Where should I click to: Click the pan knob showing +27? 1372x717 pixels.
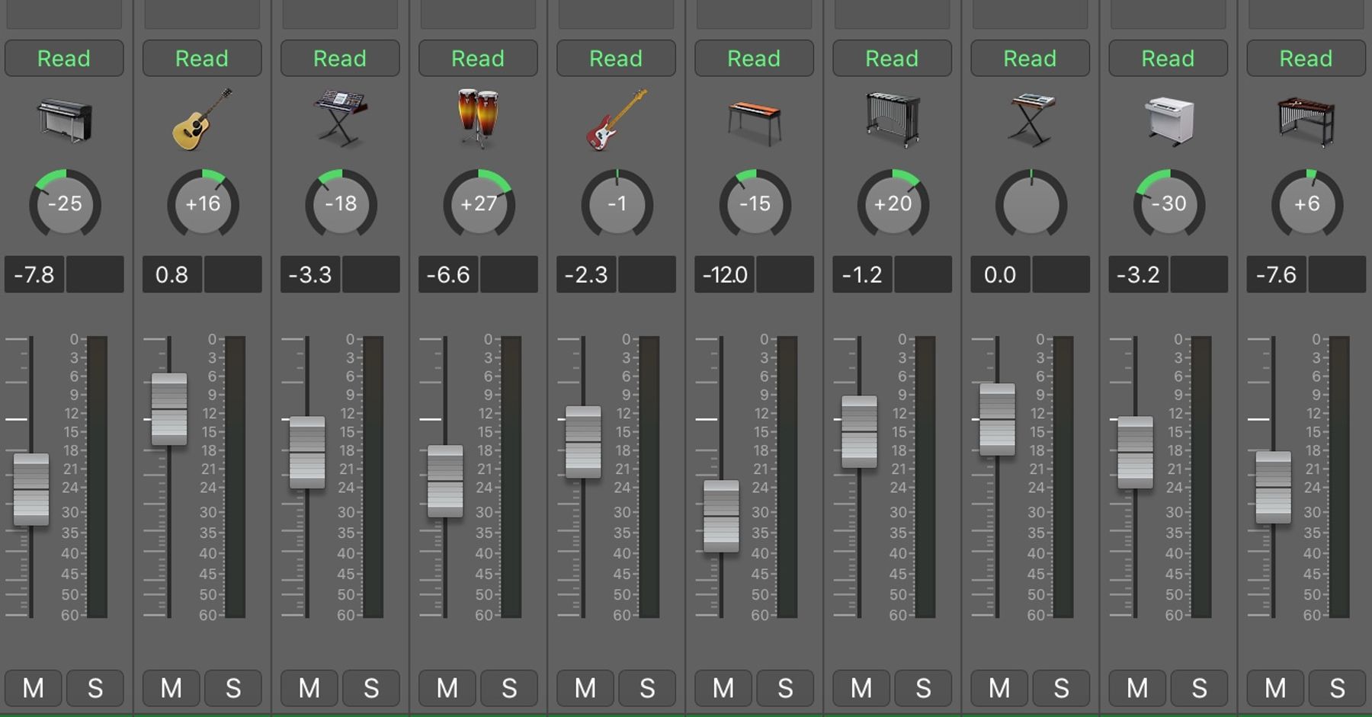pos(479,204)
